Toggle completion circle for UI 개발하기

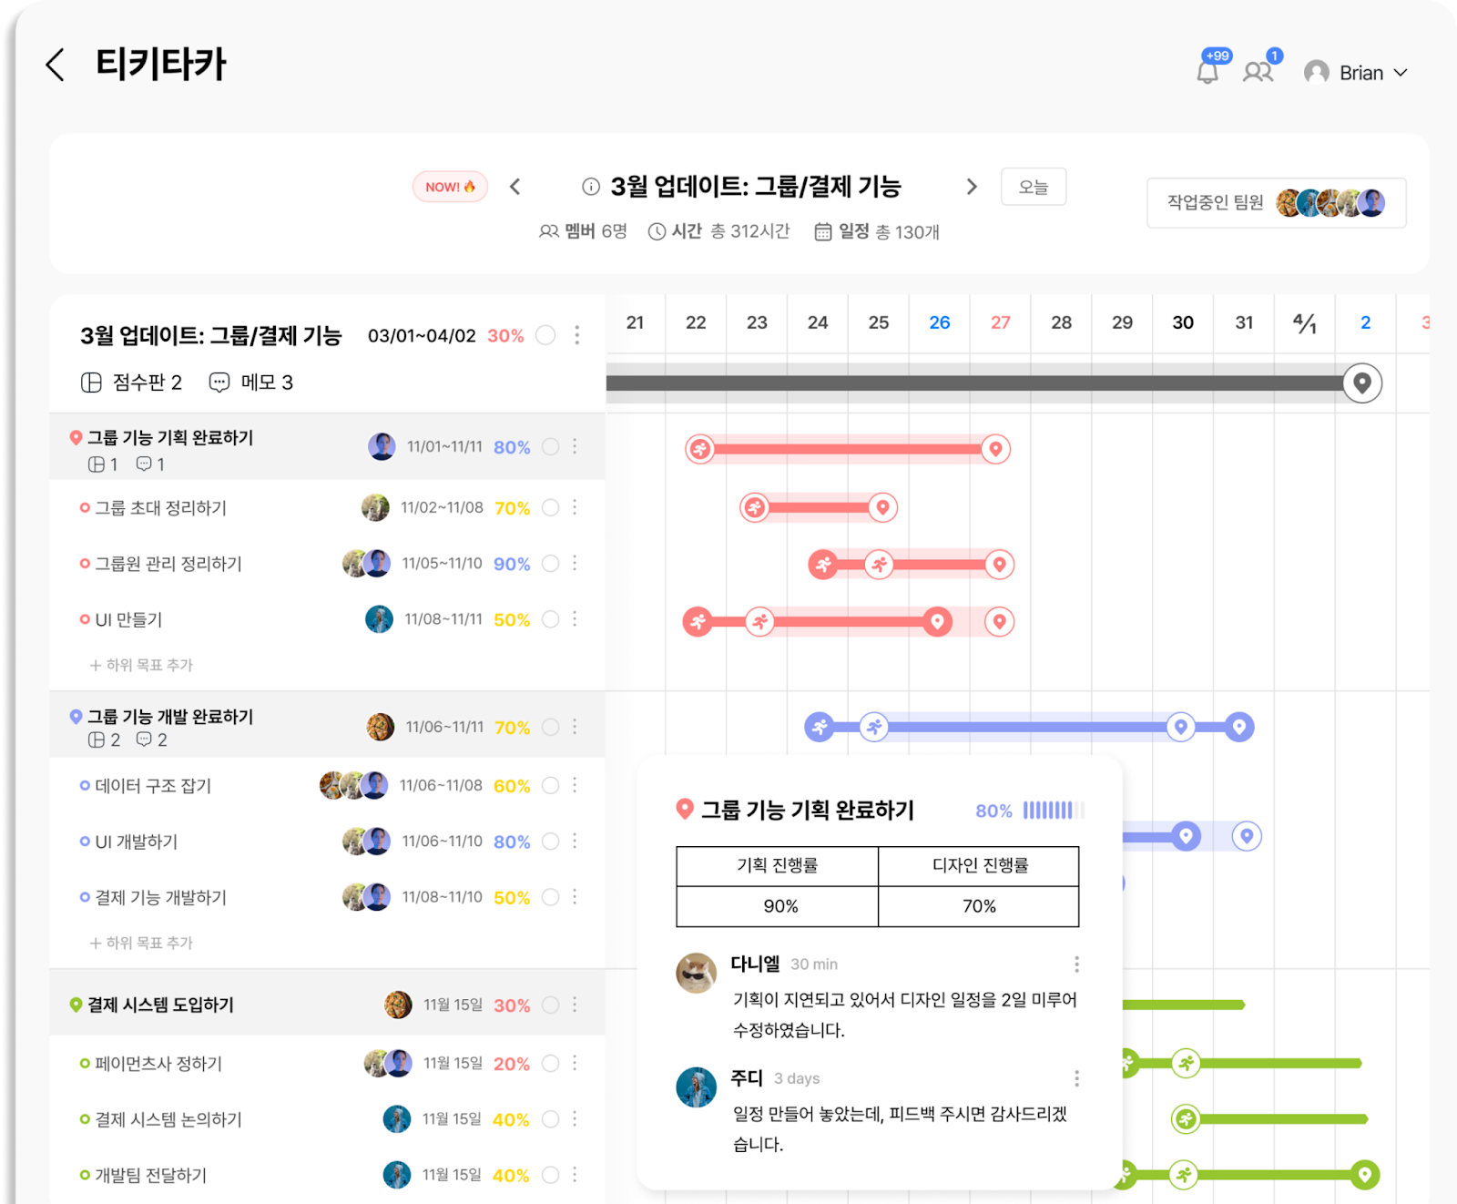[550, 842]
